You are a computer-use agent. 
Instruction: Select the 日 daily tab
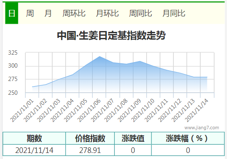pos(12,13)
